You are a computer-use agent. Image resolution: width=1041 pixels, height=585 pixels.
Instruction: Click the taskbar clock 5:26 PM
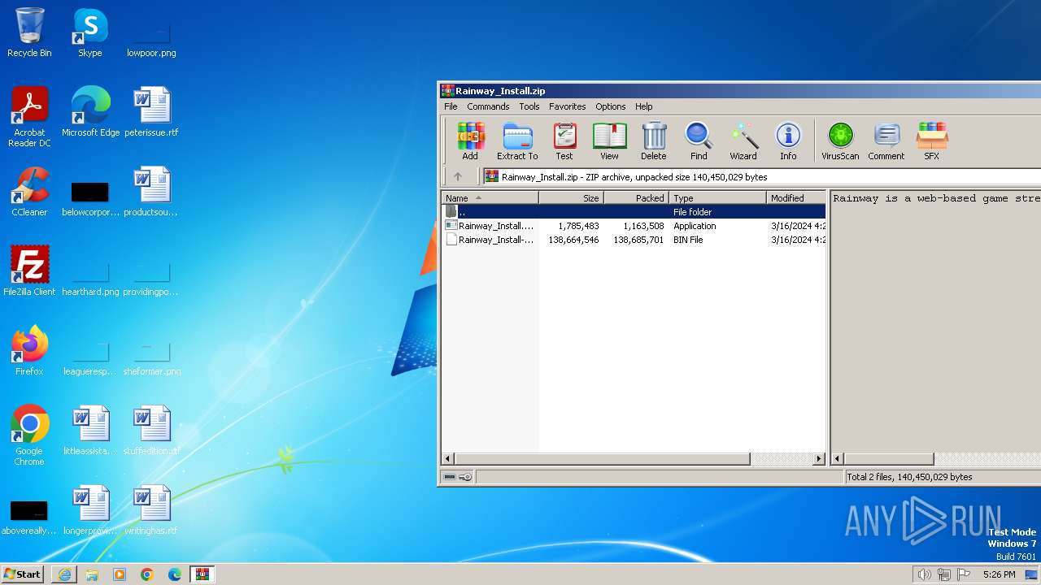point(999,574)
